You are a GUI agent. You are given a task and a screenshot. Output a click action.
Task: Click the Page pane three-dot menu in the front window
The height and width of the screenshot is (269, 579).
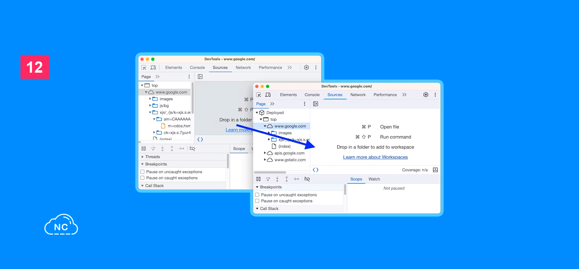pyautogui.click(x=305, y=104)
